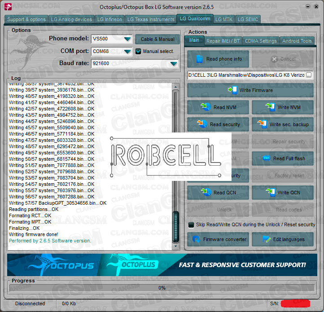Click 0/0 Kb status bar entry
This screenshot has height=312, width=324.
pyautogui.click(x=69, y=303)
